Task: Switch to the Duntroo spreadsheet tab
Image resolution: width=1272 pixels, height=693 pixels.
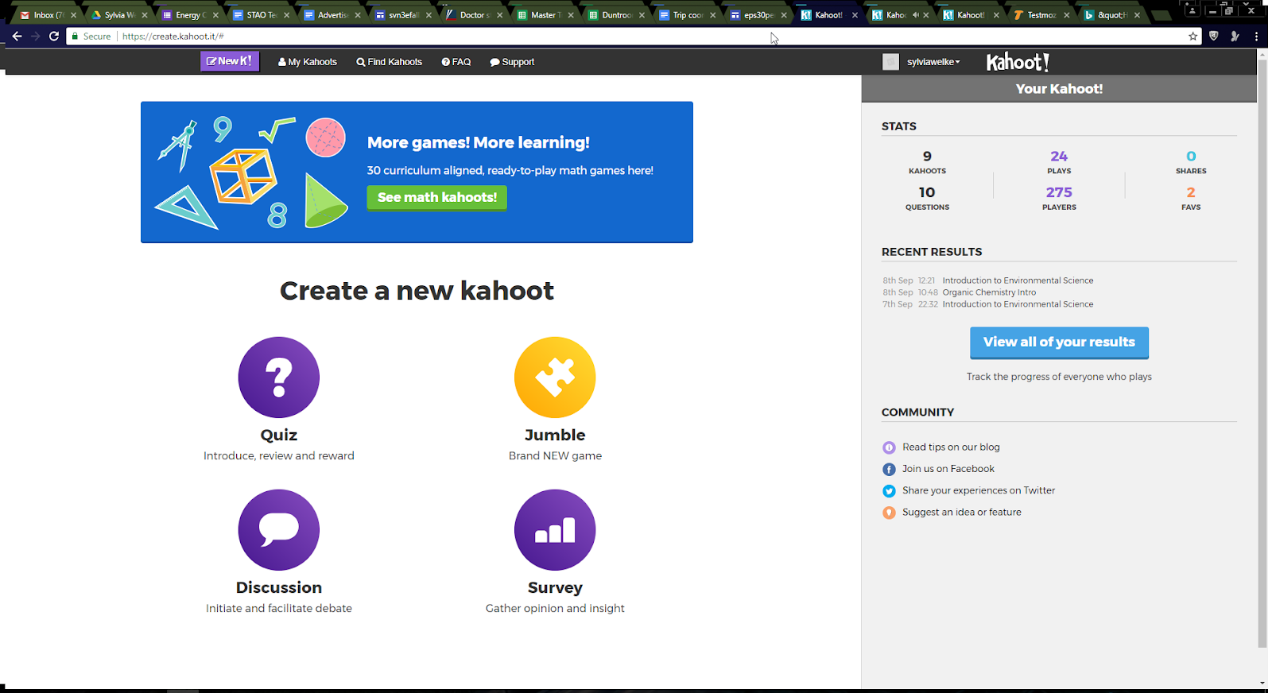Action: click(x=615, y=15)
